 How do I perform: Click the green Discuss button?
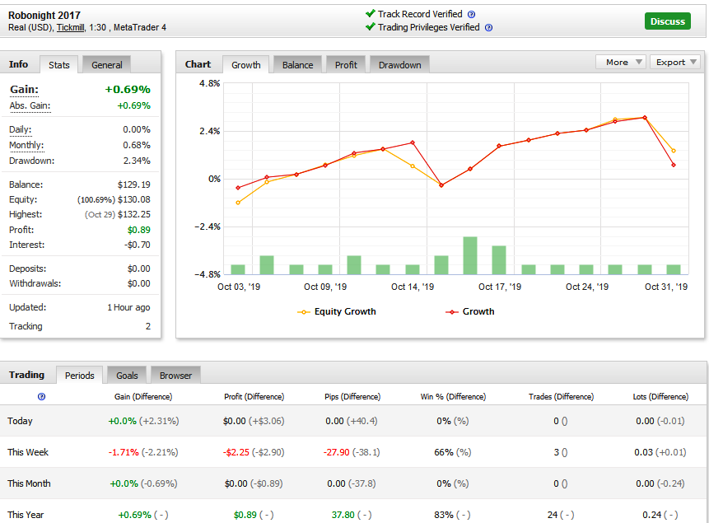667,21
